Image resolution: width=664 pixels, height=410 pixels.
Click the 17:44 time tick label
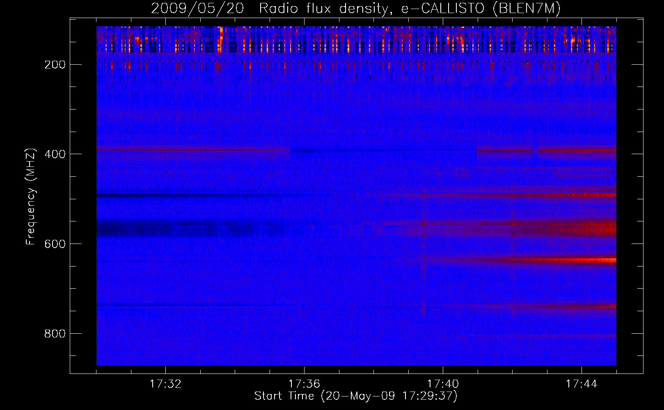(x=582, y=384)
